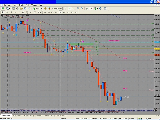Click the connection status bars icon
This screenshot has width=160, height=120.
140,119
